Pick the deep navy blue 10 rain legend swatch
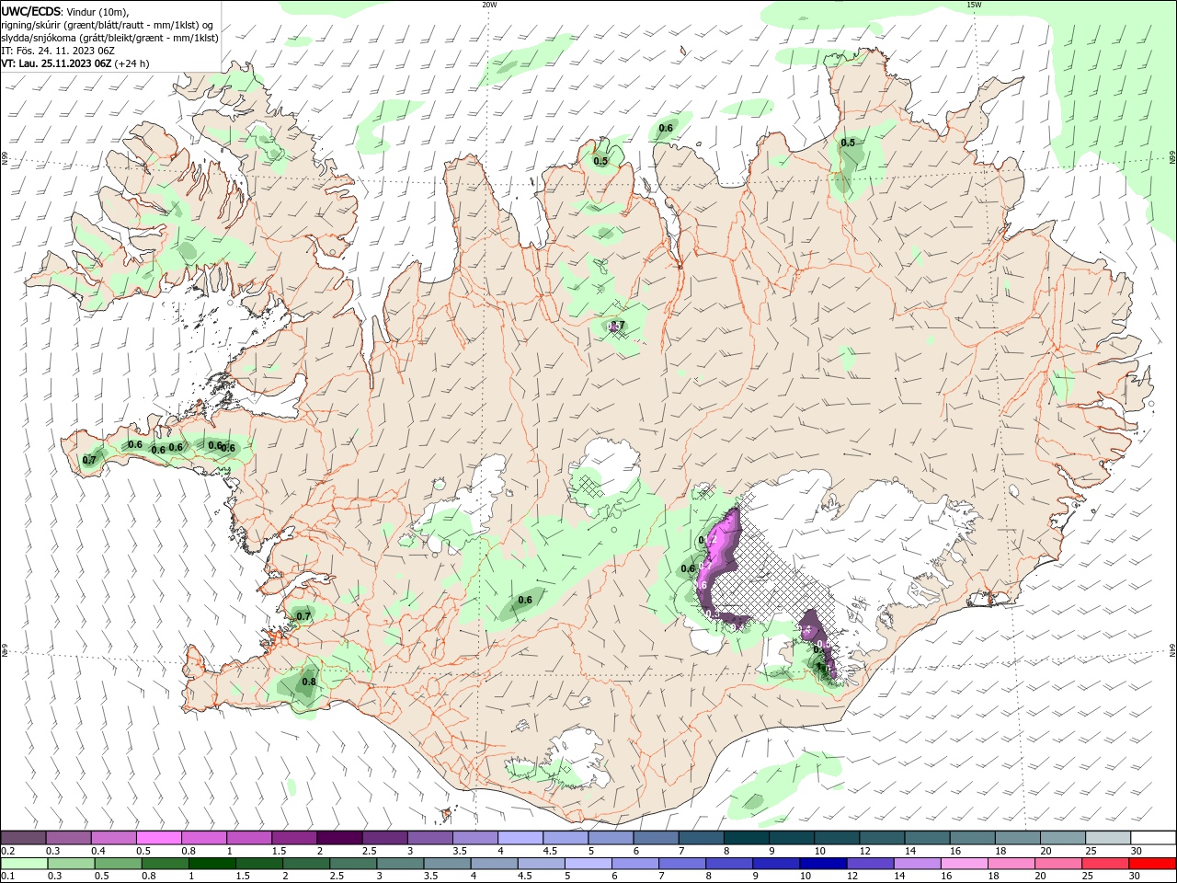Image resolution: width=1177 pixels, height=883 pixels. click(x=824, y=864)
